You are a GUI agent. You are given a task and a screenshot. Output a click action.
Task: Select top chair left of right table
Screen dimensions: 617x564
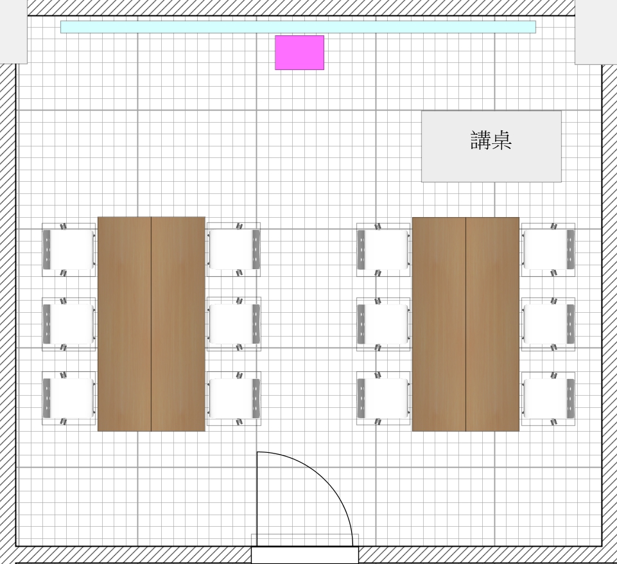tap(383, 250)
